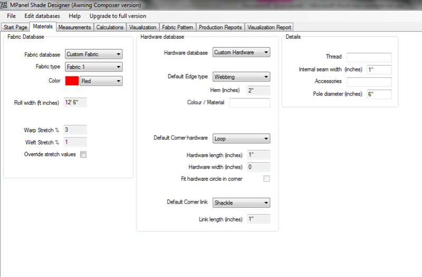Viewport: 422px width, 277px height.
Task: Open the Edit databases menu
Action: pos(42,16)
